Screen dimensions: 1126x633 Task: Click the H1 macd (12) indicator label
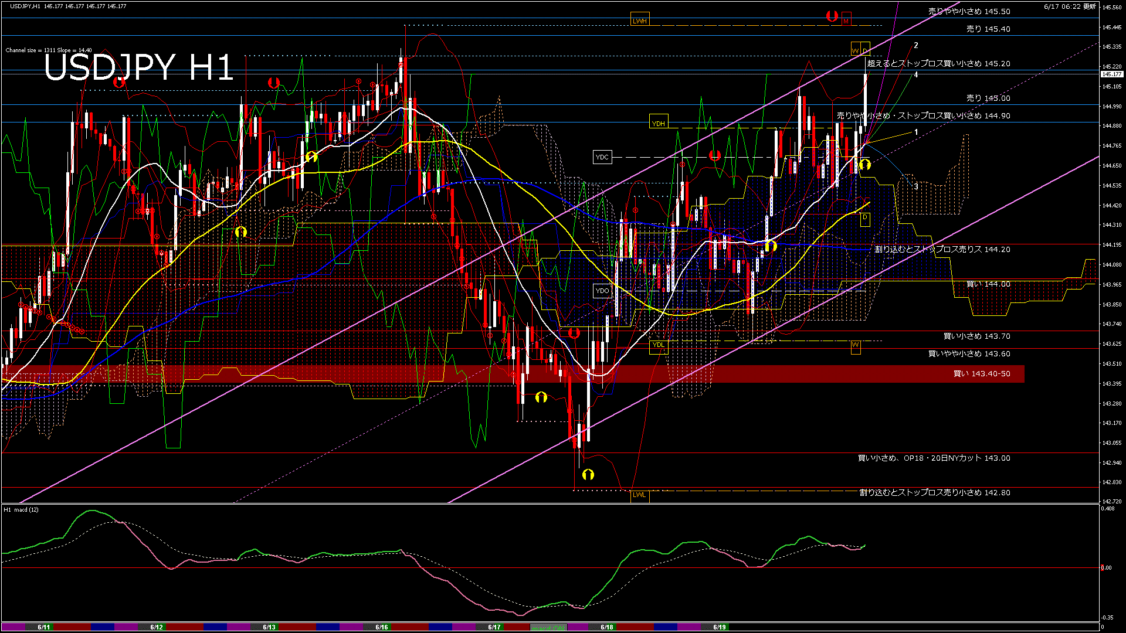click(21, 509)
